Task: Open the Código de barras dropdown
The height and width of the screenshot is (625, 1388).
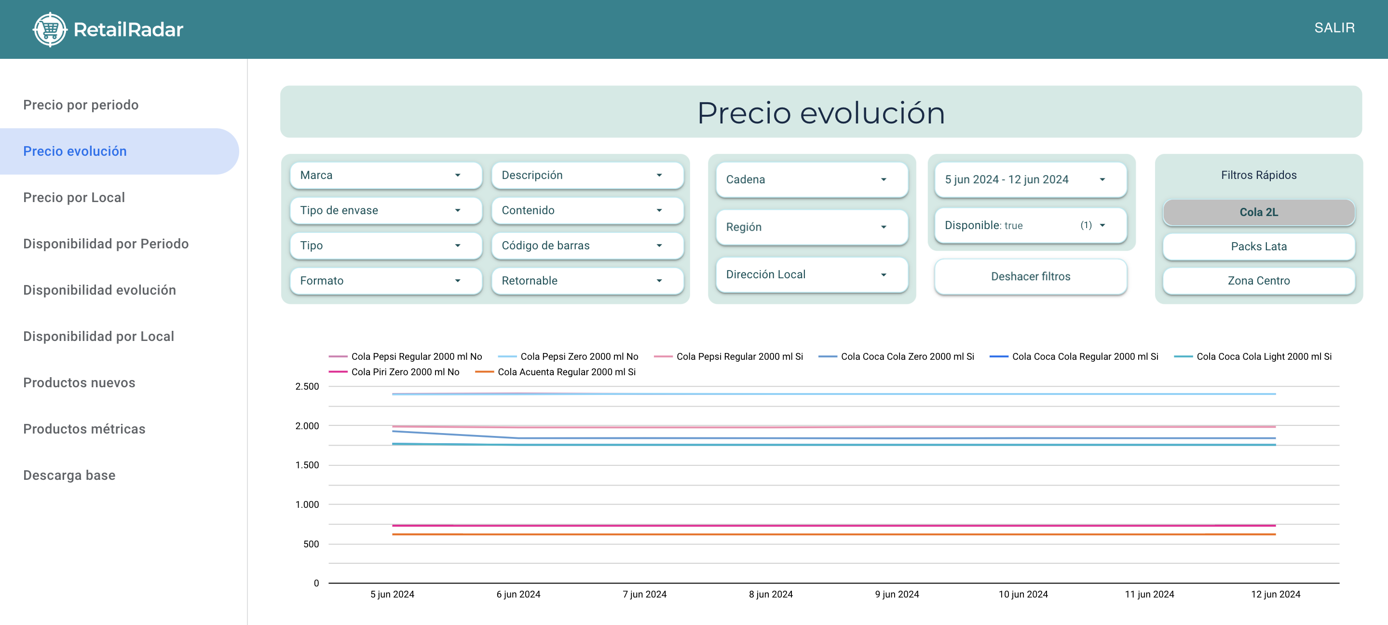Action: pyautogui.click(x=587, y=245)
